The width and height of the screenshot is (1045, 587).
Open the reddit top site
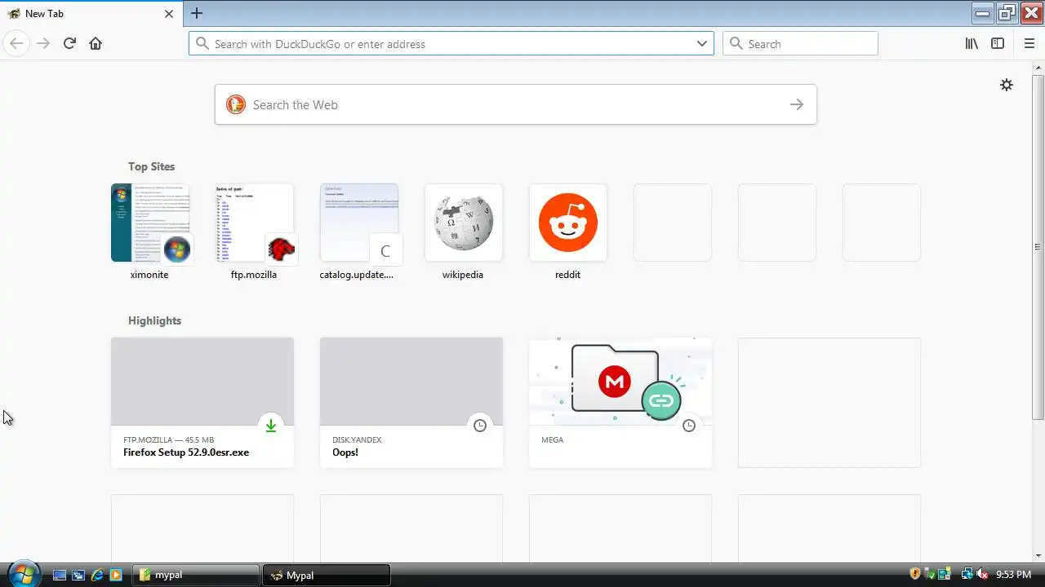[x=567, y=232]
